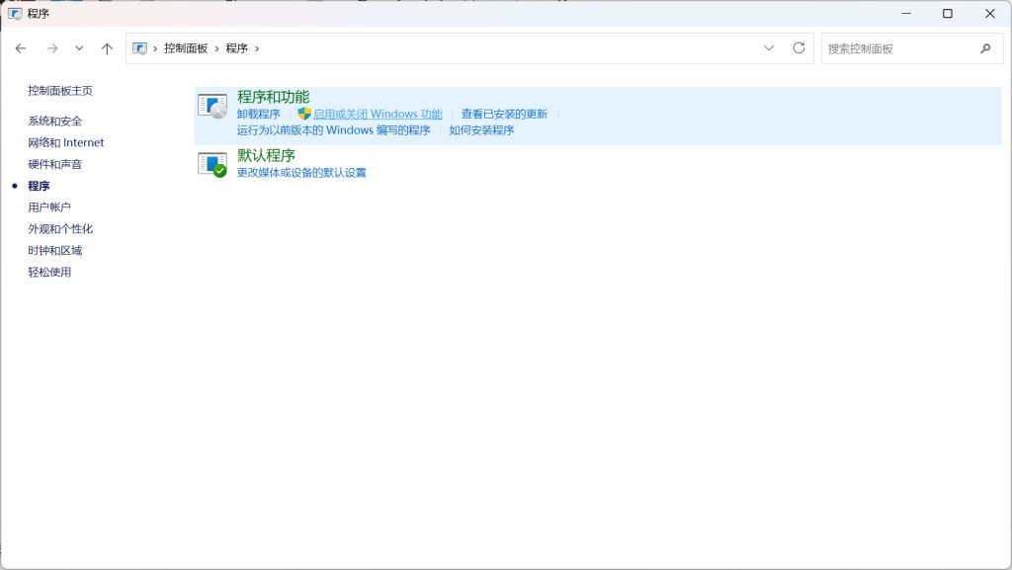Open the 默认程序 heading link
Screen dimensions: 1012x570
[266, 155]
